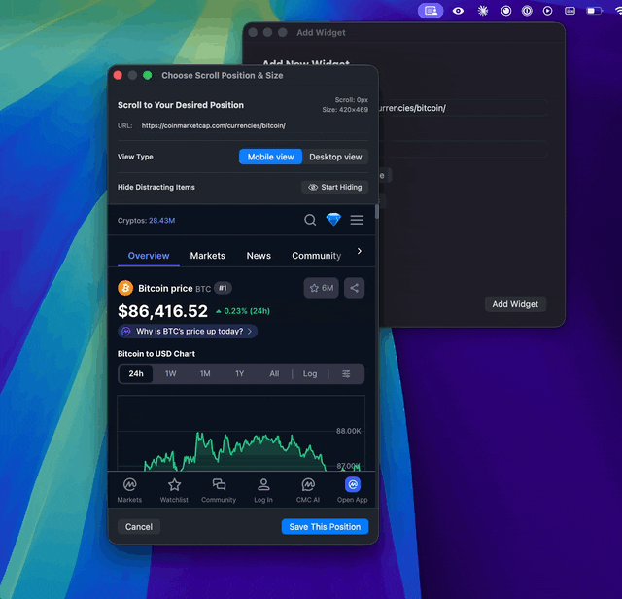Switch to the top Community tab

317,256
